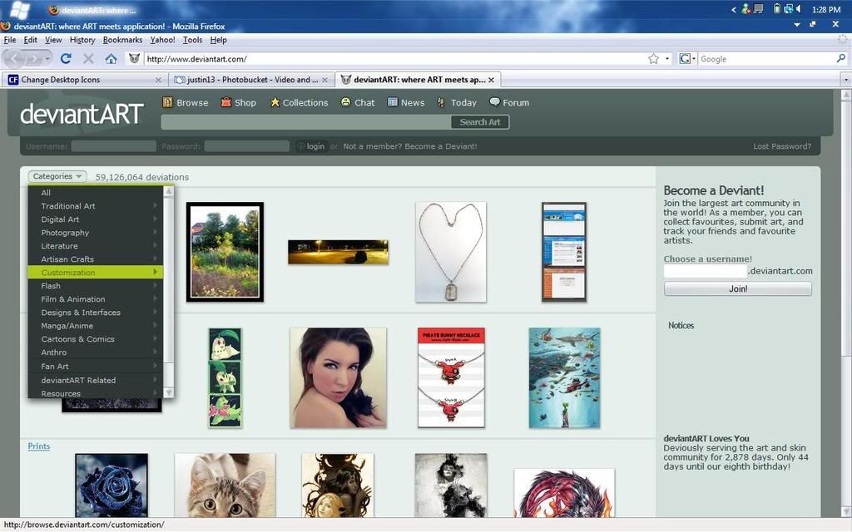Click the back arrow in Firefox
This screenshot has height=532, width=852.
[x=15, y=59]
